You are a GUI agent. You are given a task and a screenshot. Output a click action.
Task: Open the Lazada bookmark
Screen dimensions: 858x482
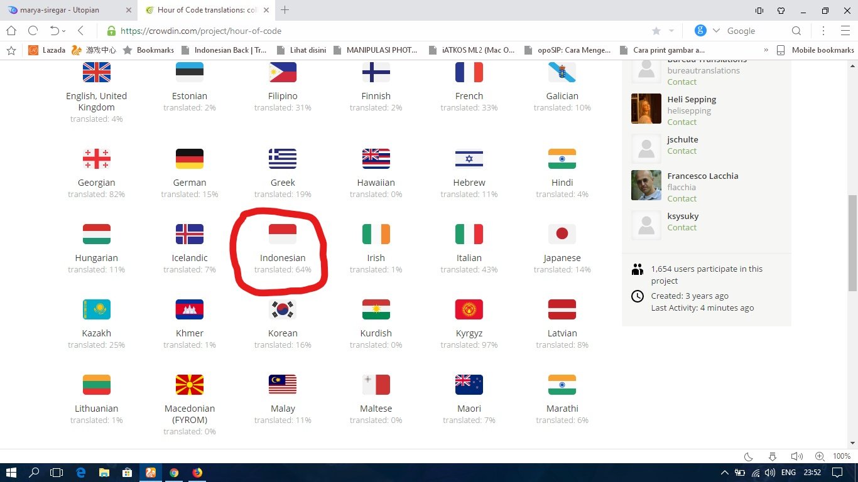(47, 50)
